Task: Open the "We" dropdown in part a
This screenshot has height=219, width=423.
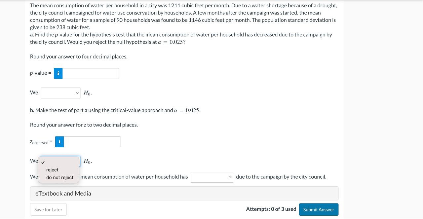Action: click(x=60, y=93)
